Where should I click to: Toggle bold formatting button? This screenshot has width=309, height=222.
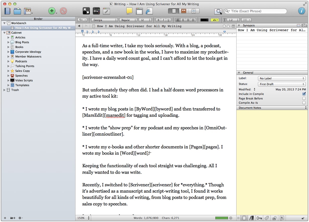point(158,20)
